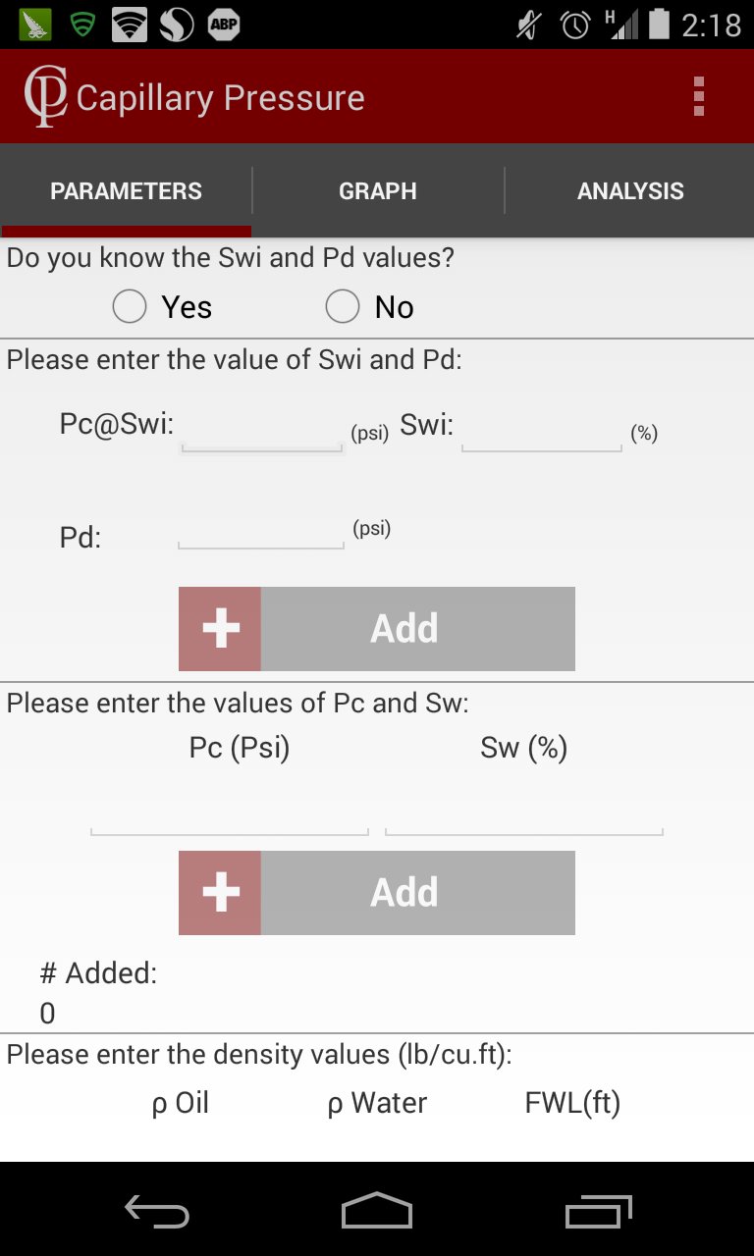Select the No radio button
Image resolution: width=754 pixels, height=1256 pixels.
[343, 307]
